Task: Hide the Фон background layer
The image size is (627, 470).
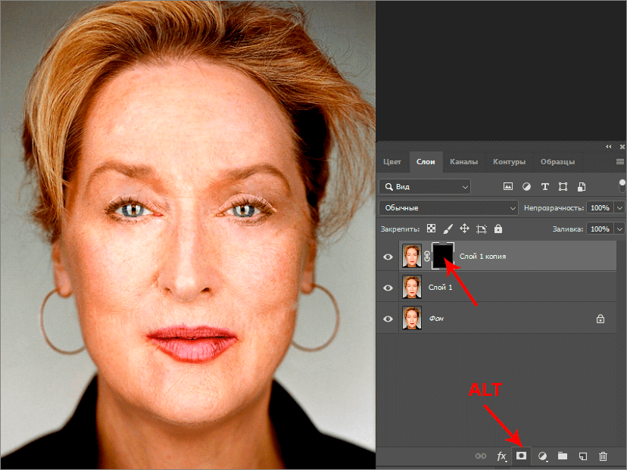Action: pos(388,319)
